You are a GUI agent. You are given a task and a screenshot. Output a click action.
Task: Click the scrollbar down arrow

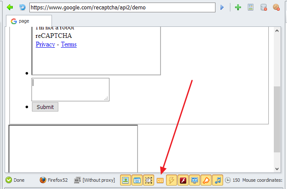point(277,169)
